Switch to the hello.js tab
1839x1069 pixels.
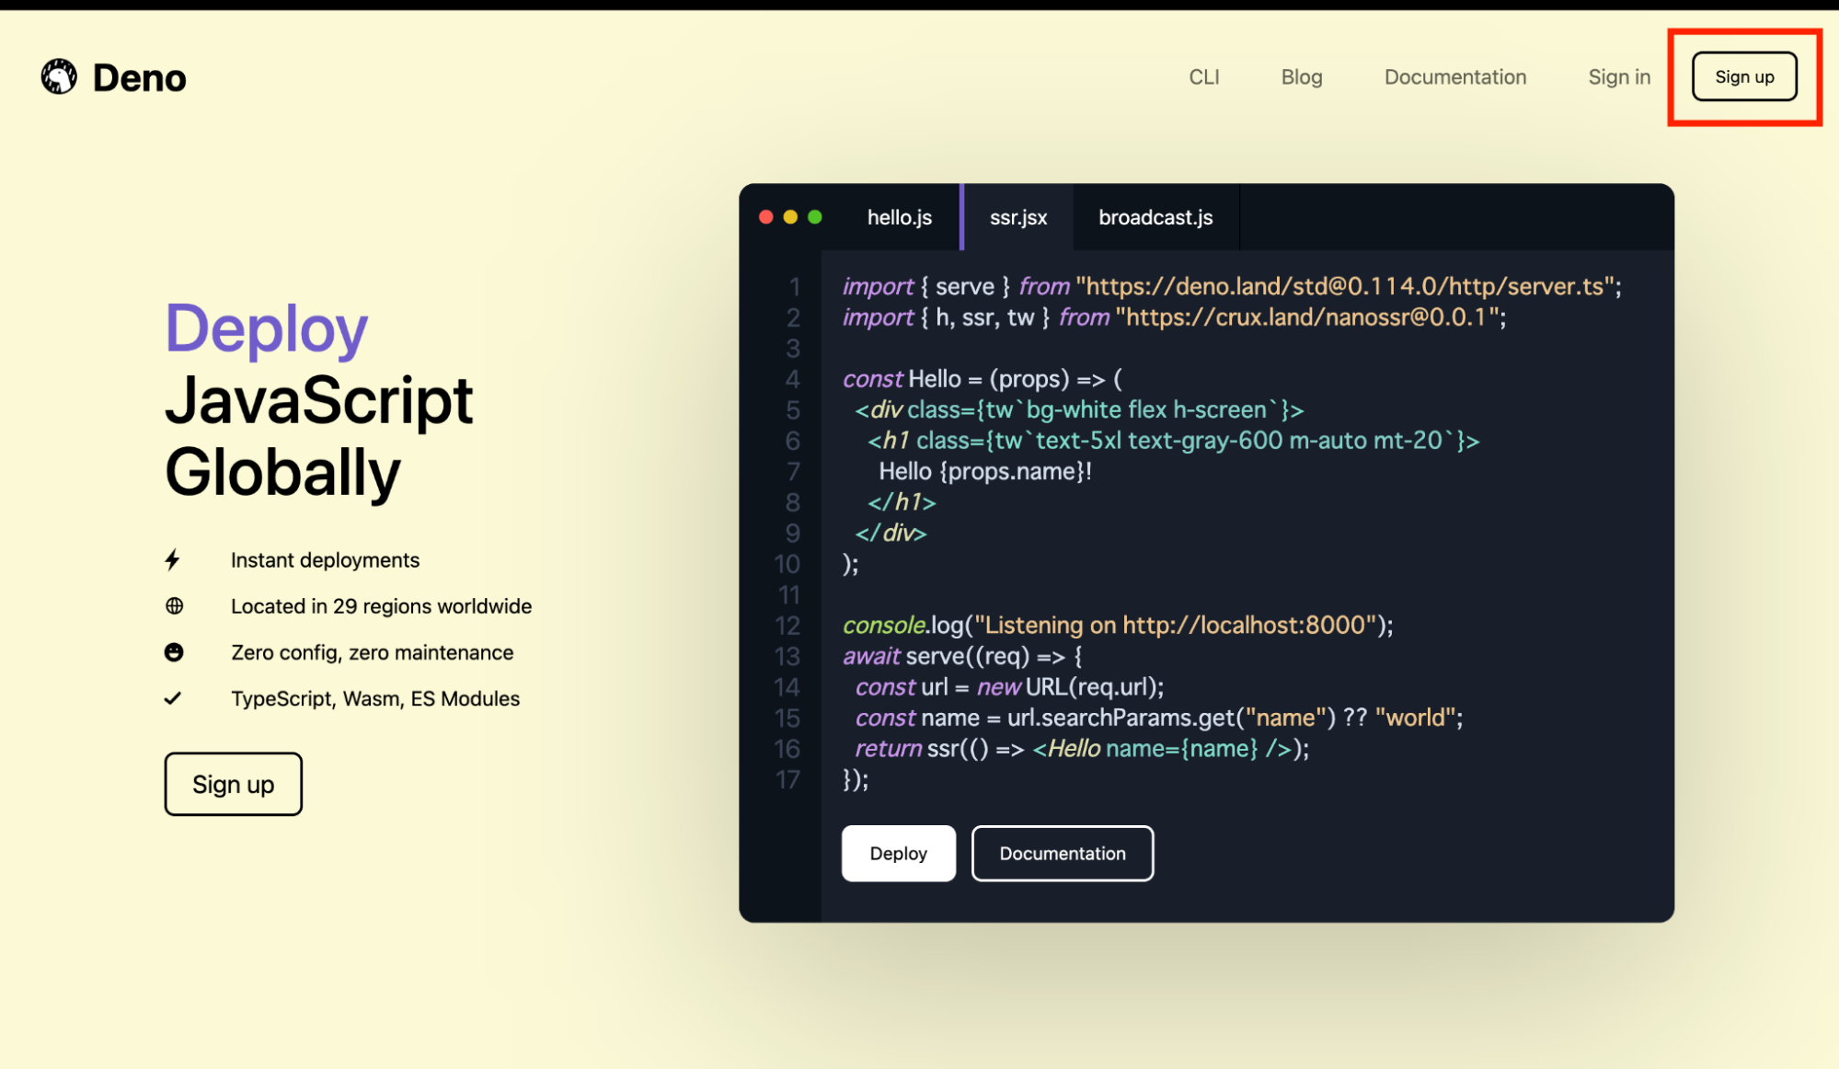click(x=899, y=218)
